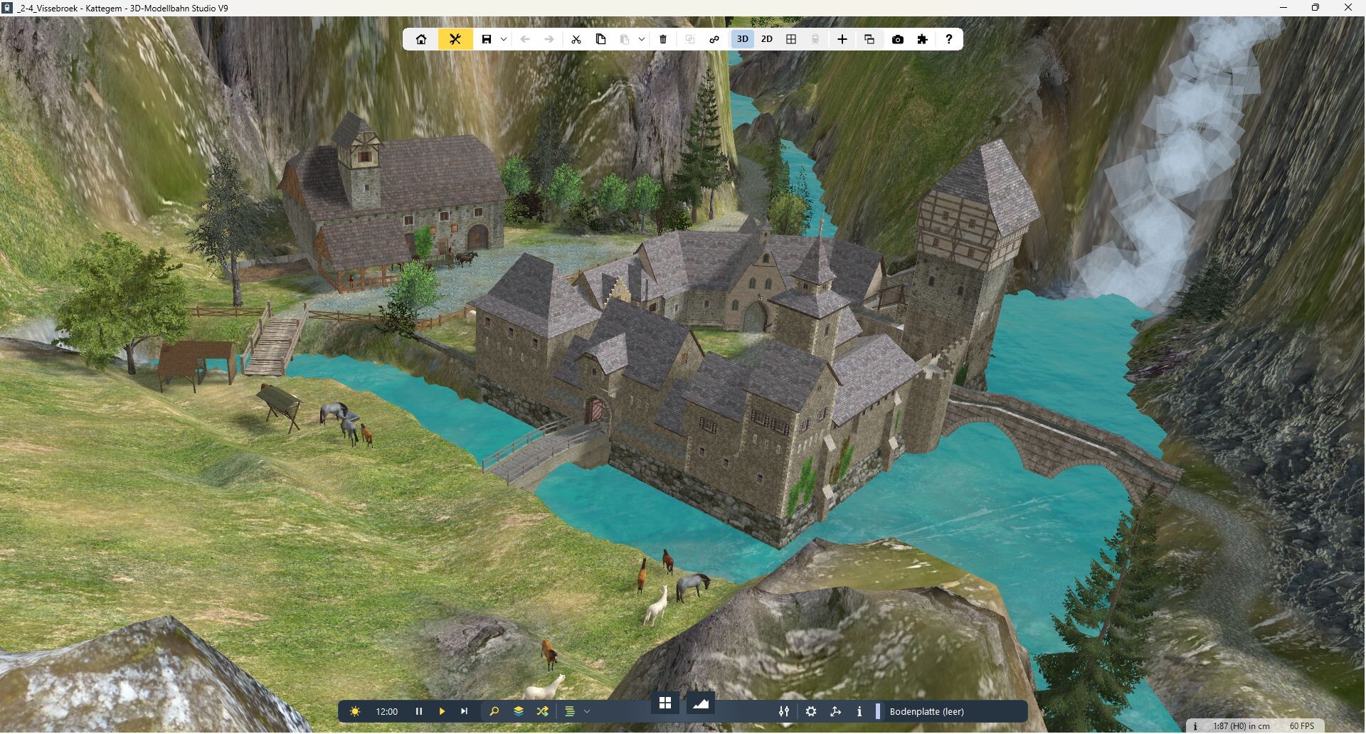Viewport: 1366px width, 734px height.
Task: Open the Paste options dropdown arrow
Action: click(x=642, y=39)
